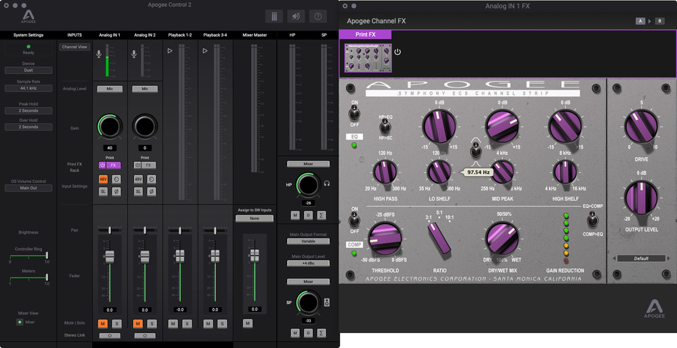This screenshot has height=348, width=677.
Task: Toggle Print FX power on Analog IN 1
Action: [103, 165]
